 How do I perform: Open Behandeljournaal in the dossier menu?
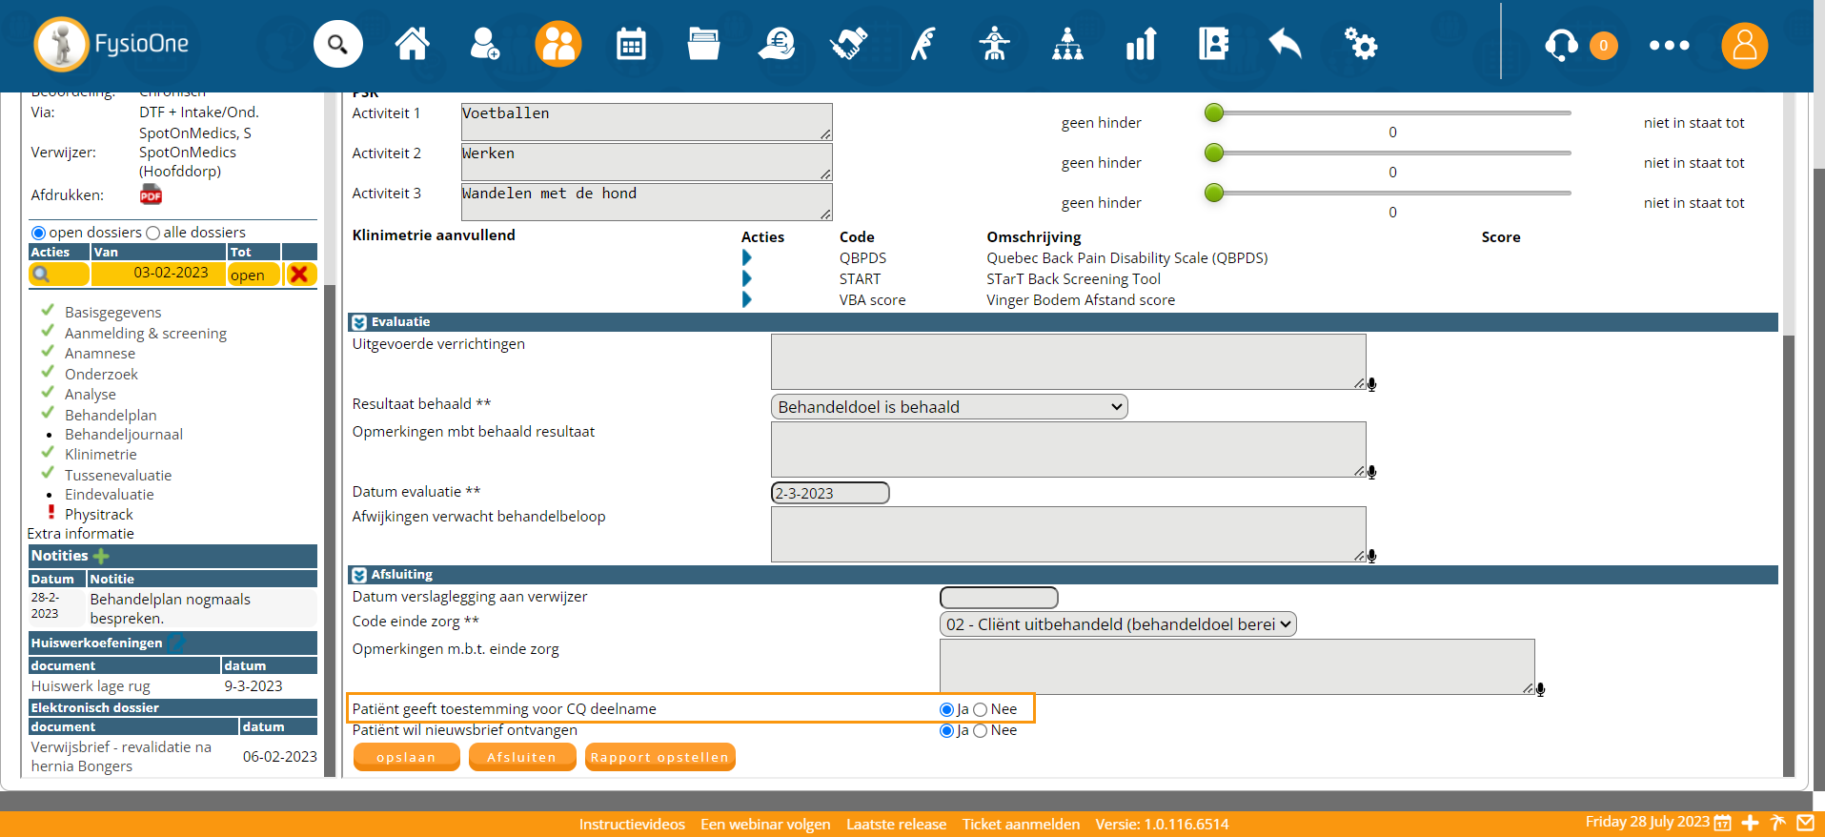[123, 435]
